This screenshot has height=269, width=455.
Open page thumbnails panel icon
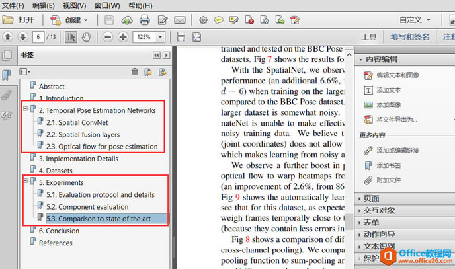tap(7, 55)
